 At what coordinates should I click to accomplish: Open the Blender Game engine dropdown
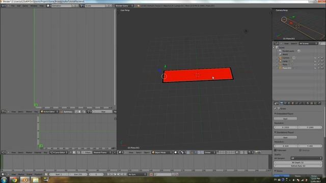pyautogui.click(x=124, y=6)
